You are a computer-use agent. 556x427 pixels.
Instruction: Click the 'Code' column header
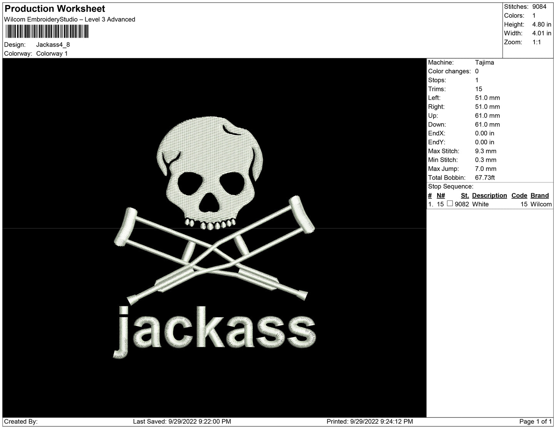(519, 195)
